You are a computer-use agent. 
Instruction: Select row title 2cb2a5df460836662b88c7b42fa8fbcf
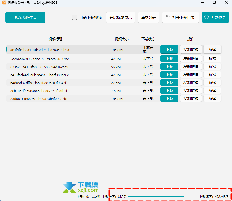point(39,91)
